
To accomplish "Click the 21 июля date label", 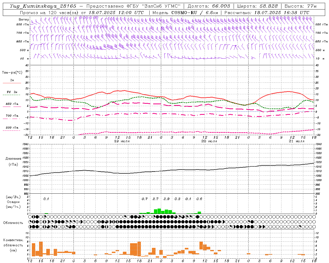I will click(297, 141).
